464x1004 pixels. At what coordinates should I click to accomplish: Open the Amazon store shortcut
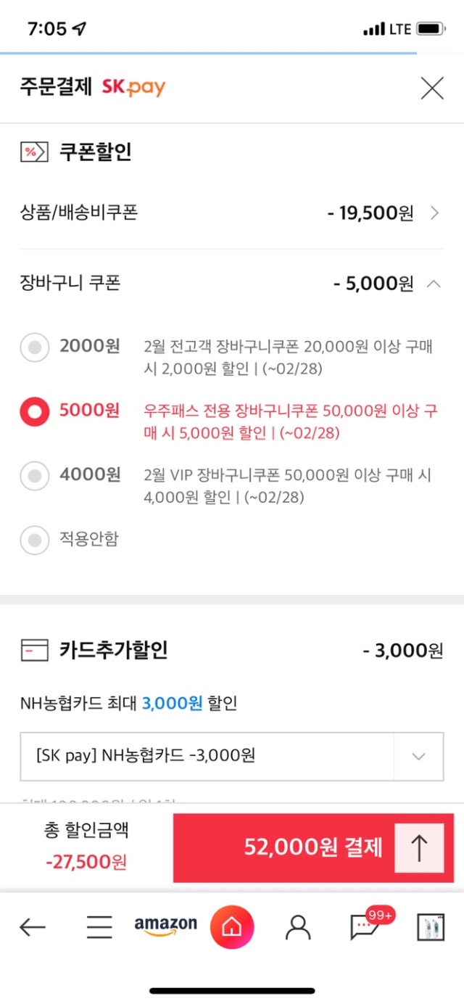tap(165, 926)
